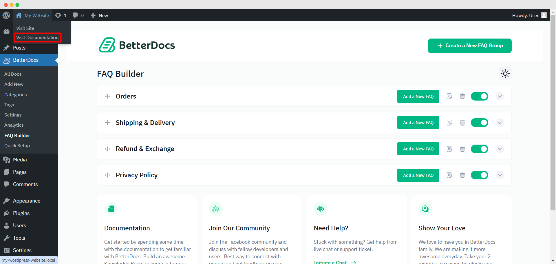Click the Appearance paintbrush icon in sidebar
This screenshot has height=264, width=556.
point(6,201)
